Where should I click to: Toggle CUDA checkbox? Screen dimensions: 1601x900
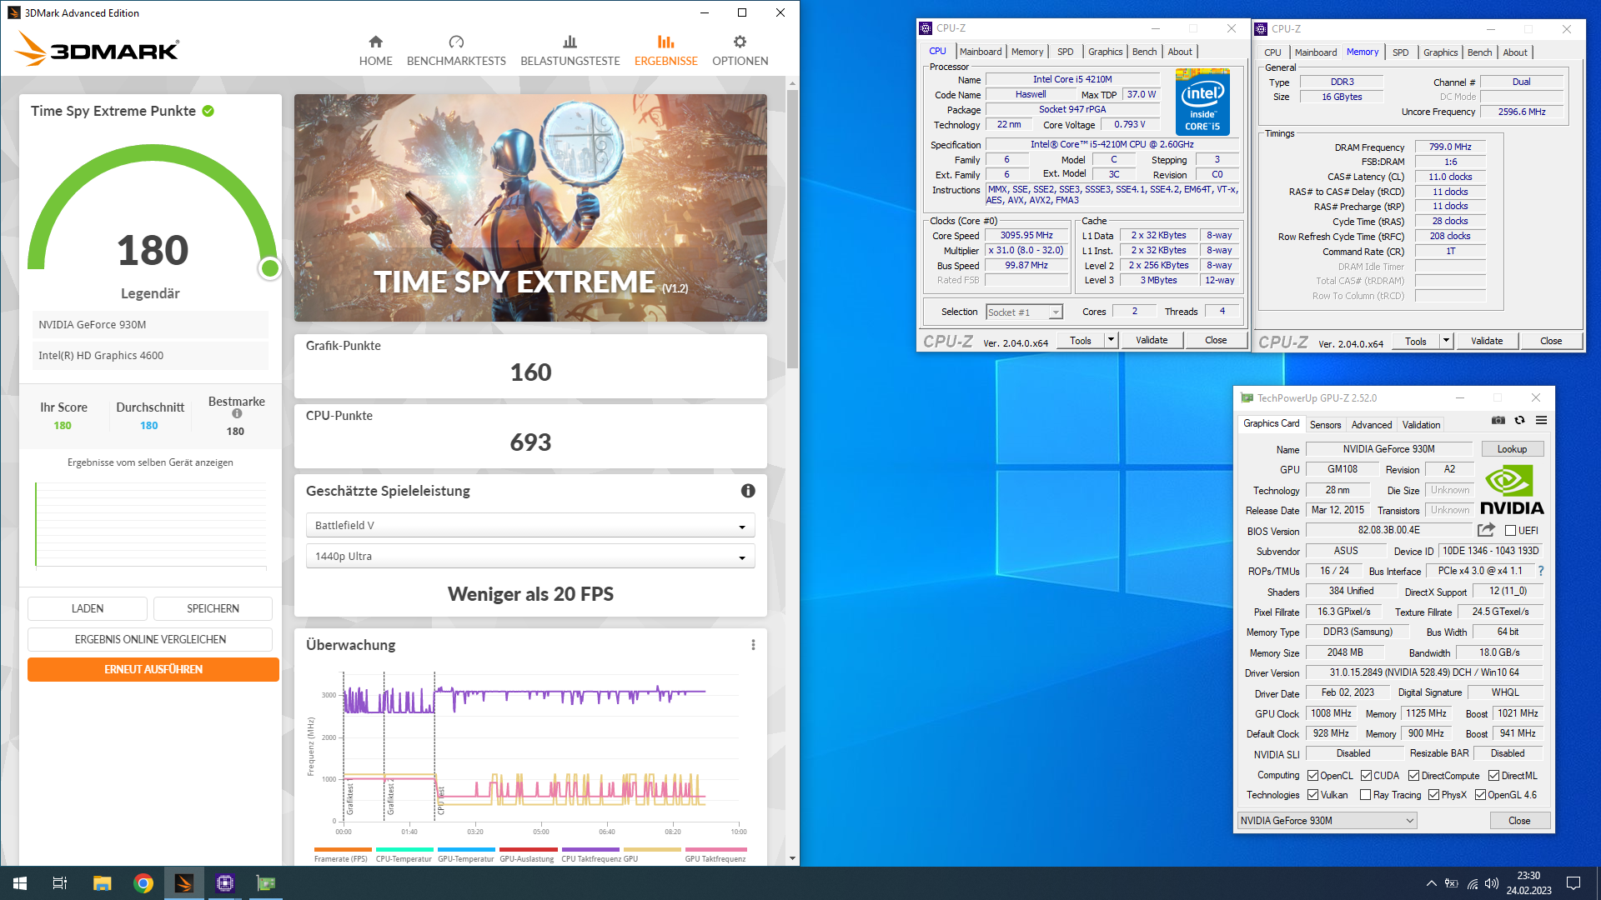point(1366,776)
